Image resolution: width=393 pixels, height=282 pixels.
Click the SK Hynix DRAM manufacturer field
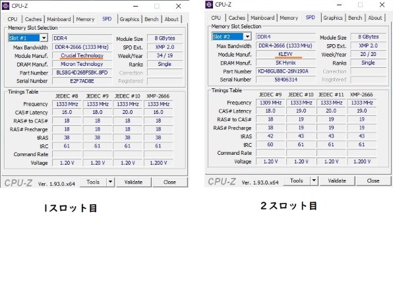point(286,63)
